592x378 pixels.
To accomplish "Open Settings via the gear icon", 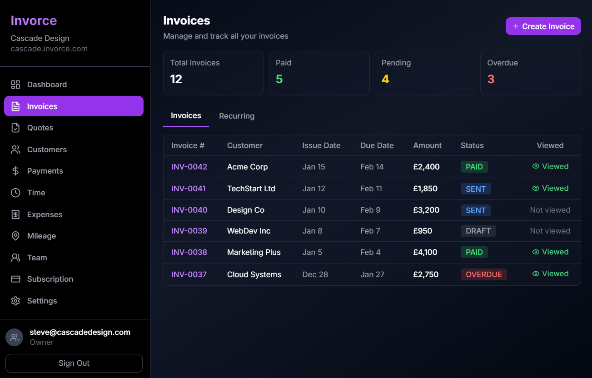I will point(15,301).
